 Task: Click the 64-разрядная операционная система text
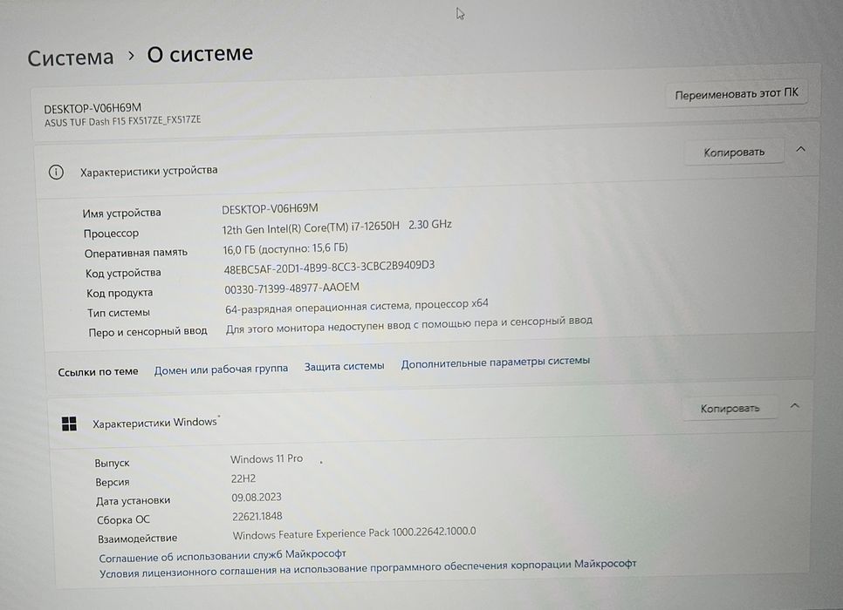pyautogui.click(x=356, y=306)
